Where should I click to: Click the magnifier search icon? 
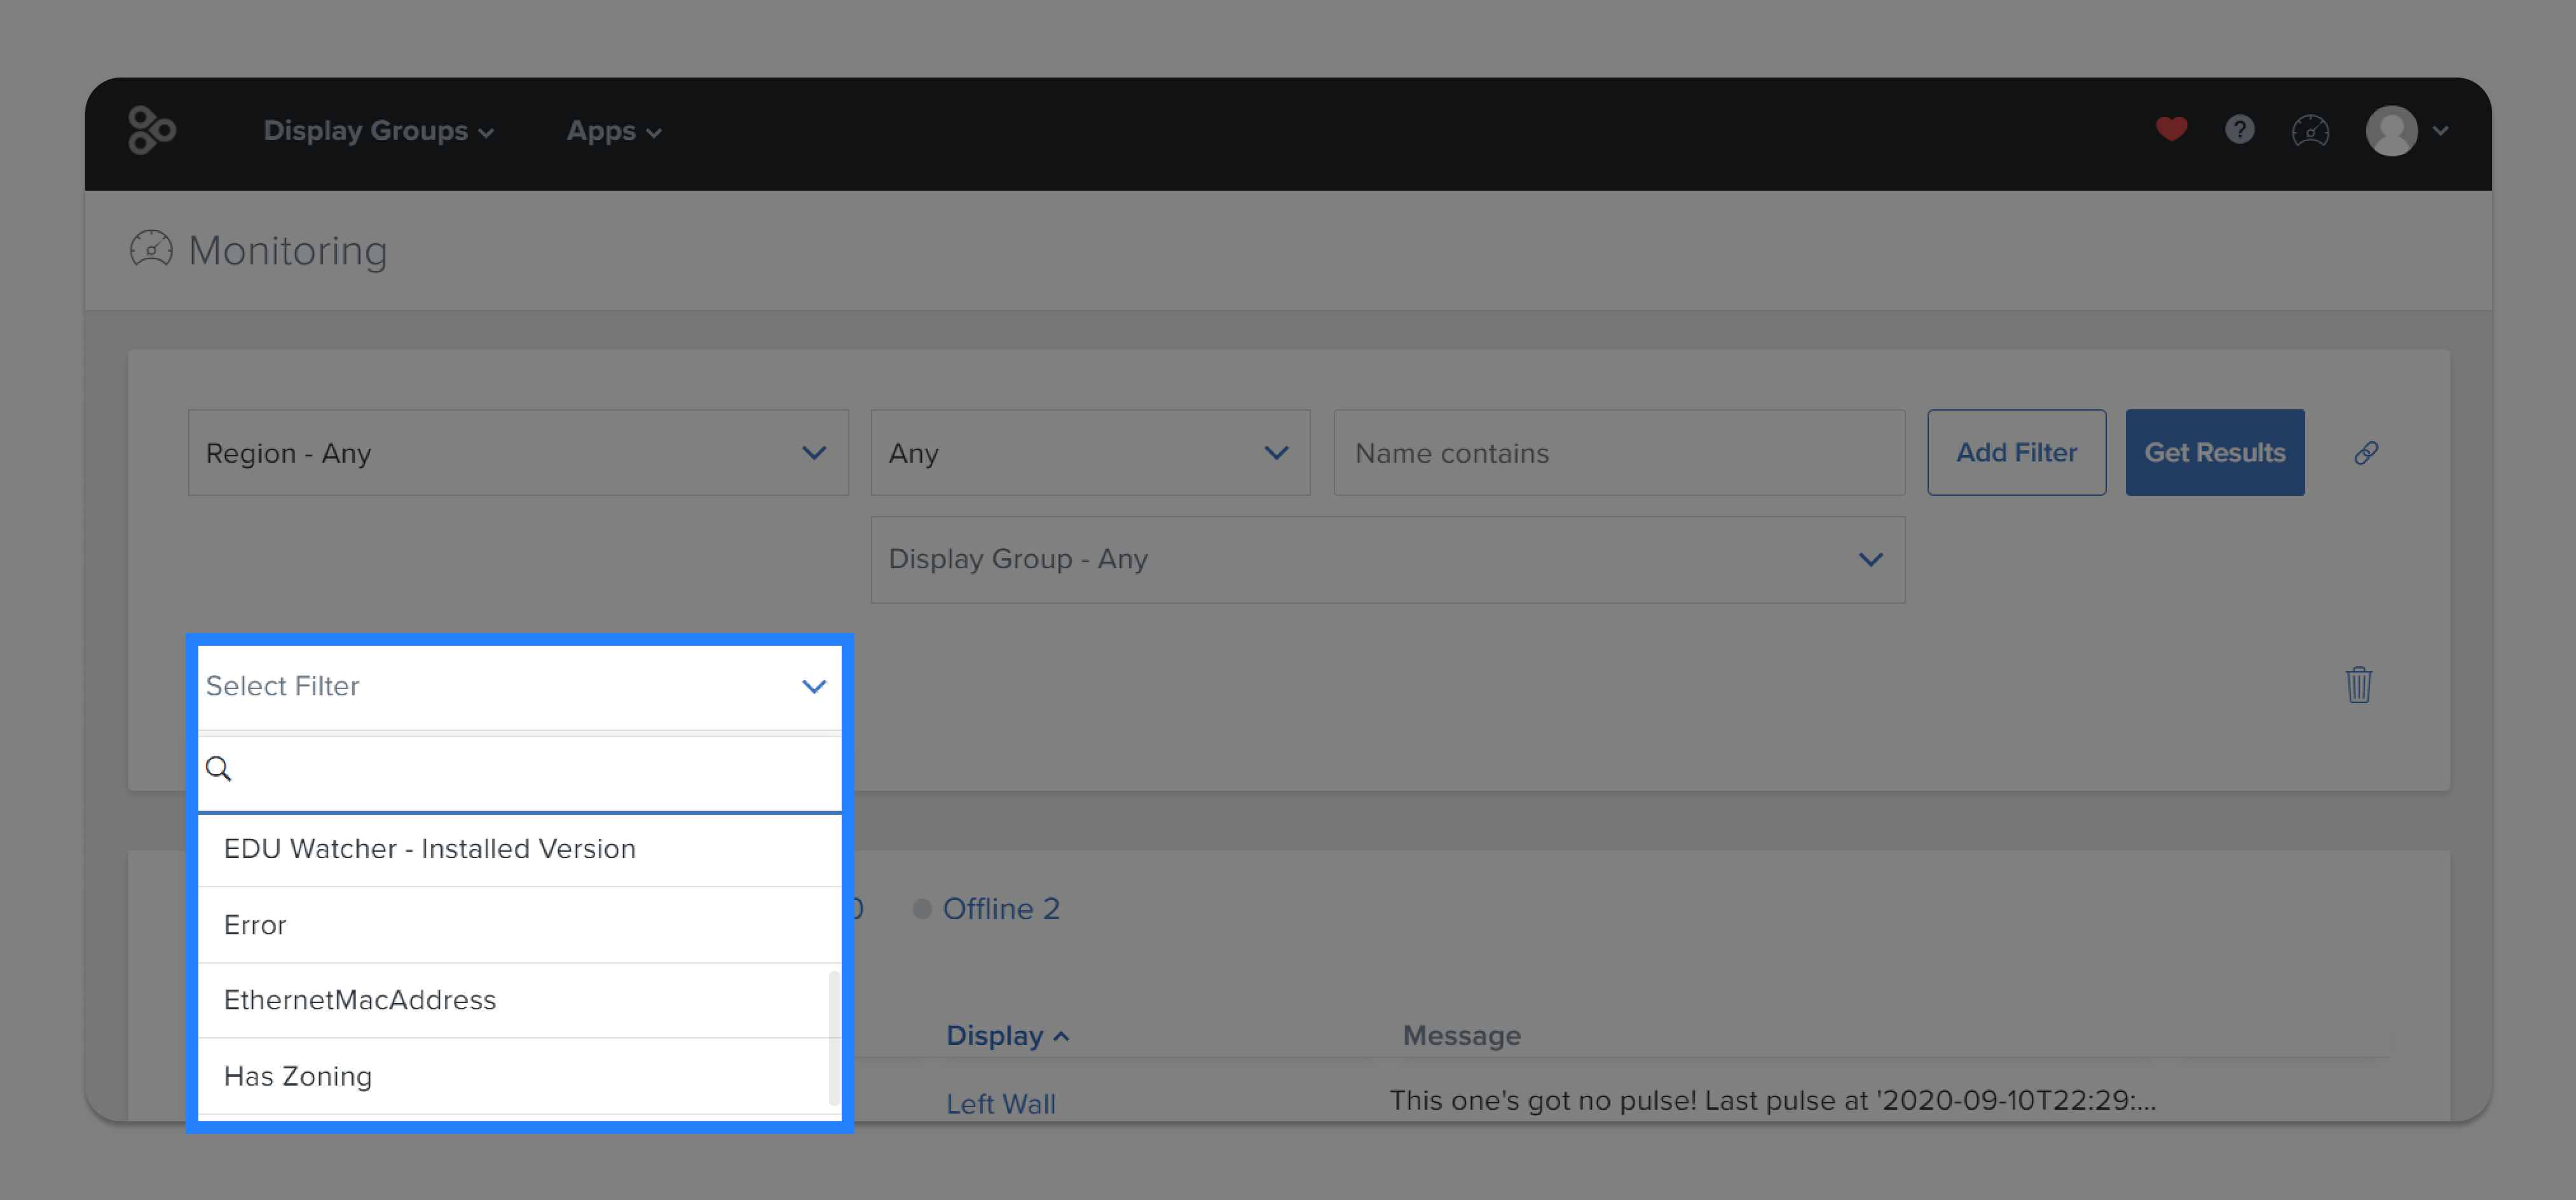click(219, 769)
